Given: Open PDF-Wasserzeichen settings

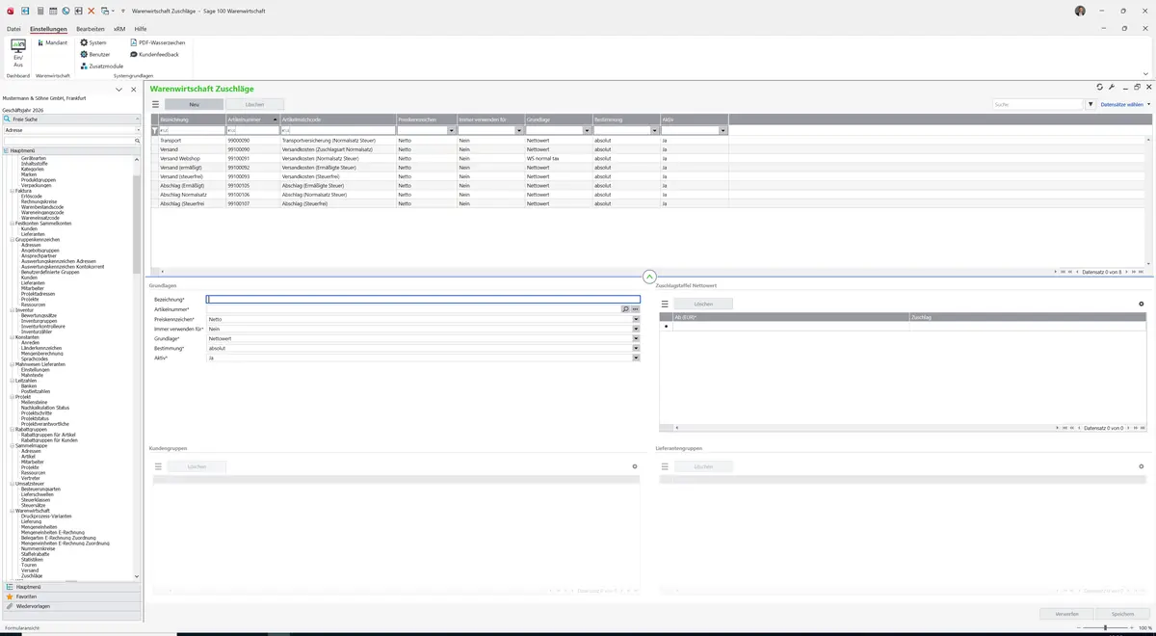Looking at the screenshot, I should (x=157, y=42).
